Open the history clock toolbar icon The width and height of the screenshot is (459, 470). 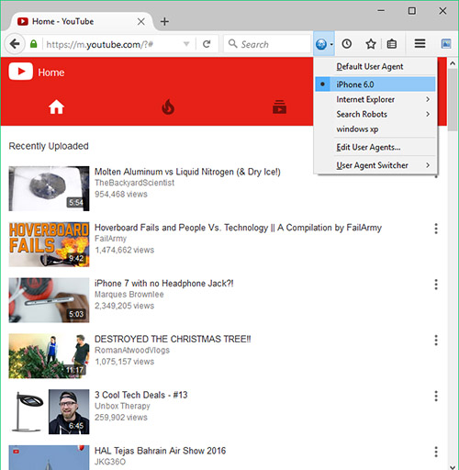click(x=346, y=44)
